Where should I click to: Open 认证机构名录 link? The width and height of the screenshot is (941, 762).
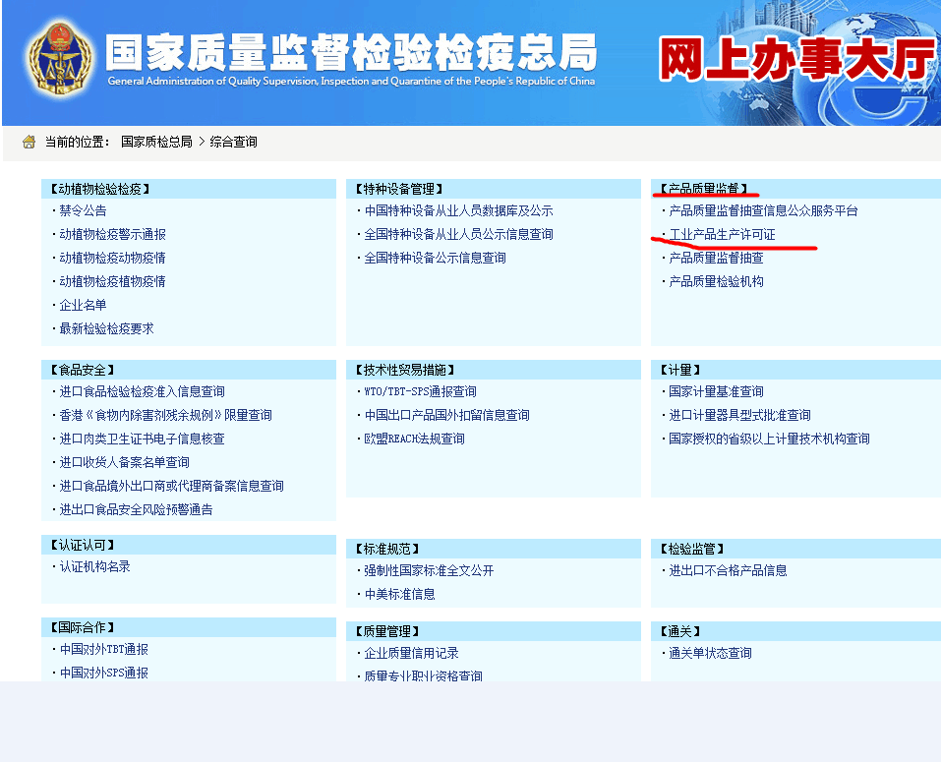click(x=94, y=566)
